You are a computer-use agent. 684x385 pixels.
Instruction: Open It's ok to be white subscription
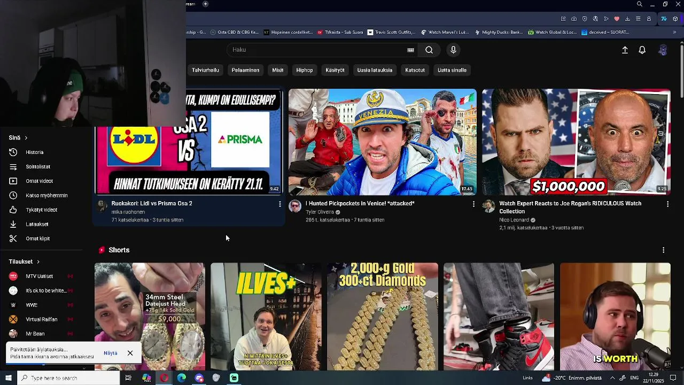point(41,291)
